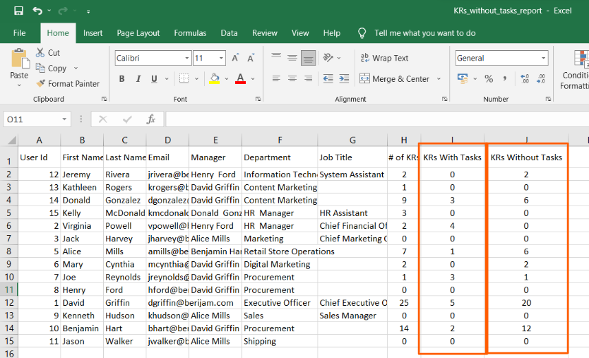Open the Calibri font name dropdown
Screen dimensions: 589x358
186,59
